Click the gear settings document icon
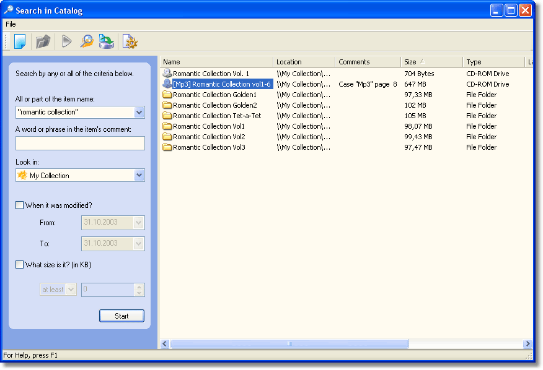Screen dimensions: 543x370 130,41
